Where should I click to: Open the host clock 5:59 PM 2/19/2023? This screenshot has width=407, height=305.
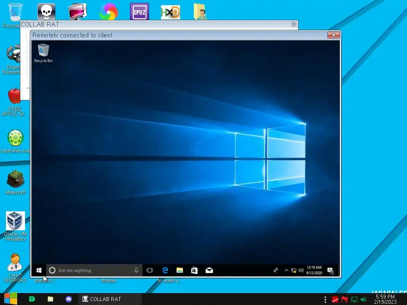pos(385,299)
